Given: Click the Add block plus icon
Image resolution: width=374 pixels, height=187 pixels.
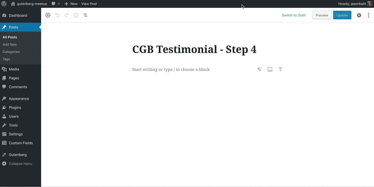Looking at the screenshot, I should [x=48, y=15].
